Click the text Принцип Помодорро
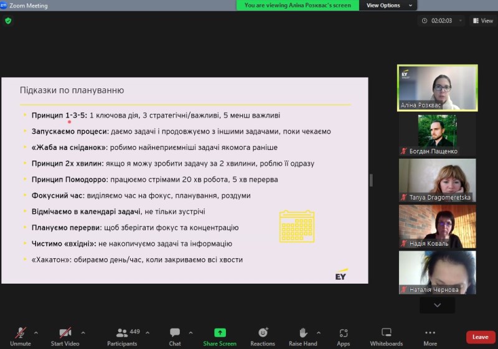 tap(70, 180)
